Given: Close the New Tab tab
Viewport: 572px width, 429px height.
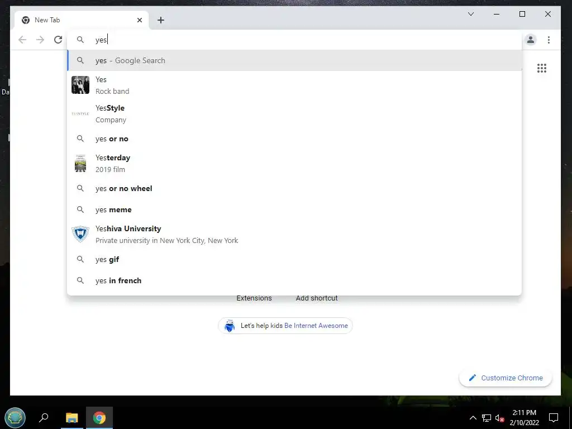Looking at the screenshot, I should [139, 20].
